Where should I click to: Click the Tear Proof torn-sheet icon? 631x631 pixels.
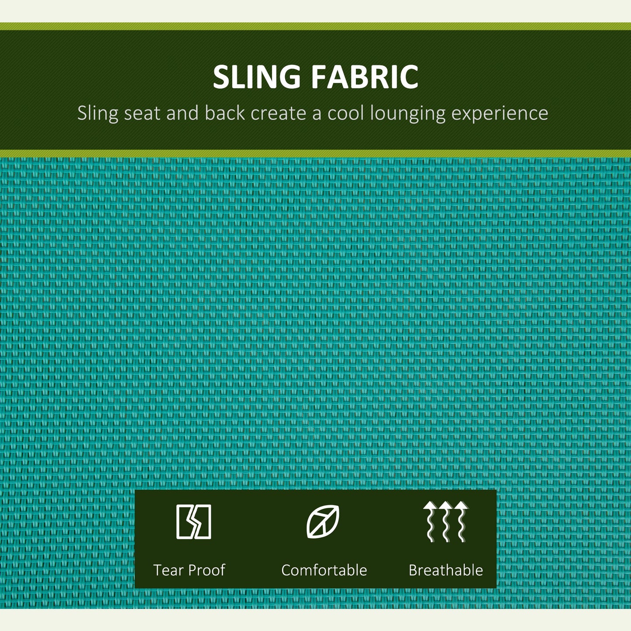coord(193,521)
